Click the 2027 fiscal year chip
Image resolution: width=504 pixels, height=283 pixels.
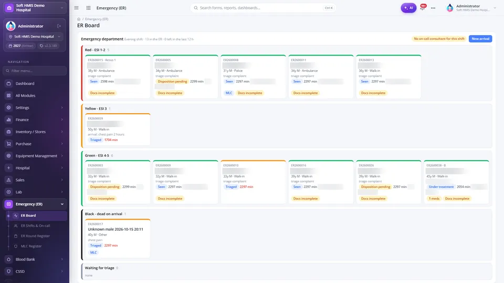pyautogui.click(x=21, y=46)
